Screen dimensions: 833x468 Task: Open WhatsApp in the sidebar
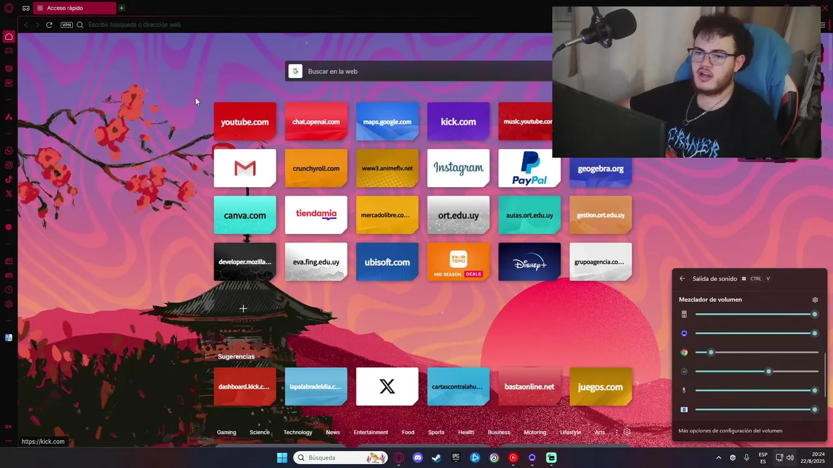point(8,151)
